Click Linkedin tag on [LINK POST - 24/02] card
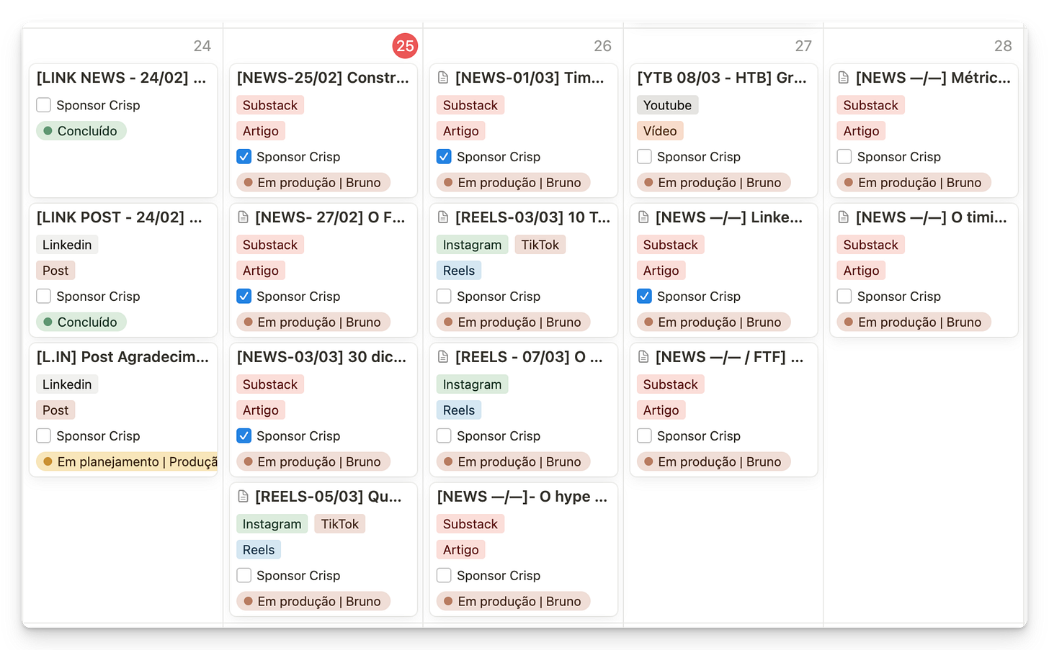 coord(67,245)
